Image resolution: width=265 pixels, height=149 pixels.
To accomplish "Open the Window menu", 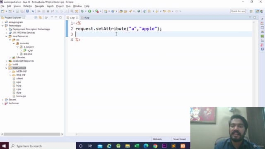I will (77, 6).
